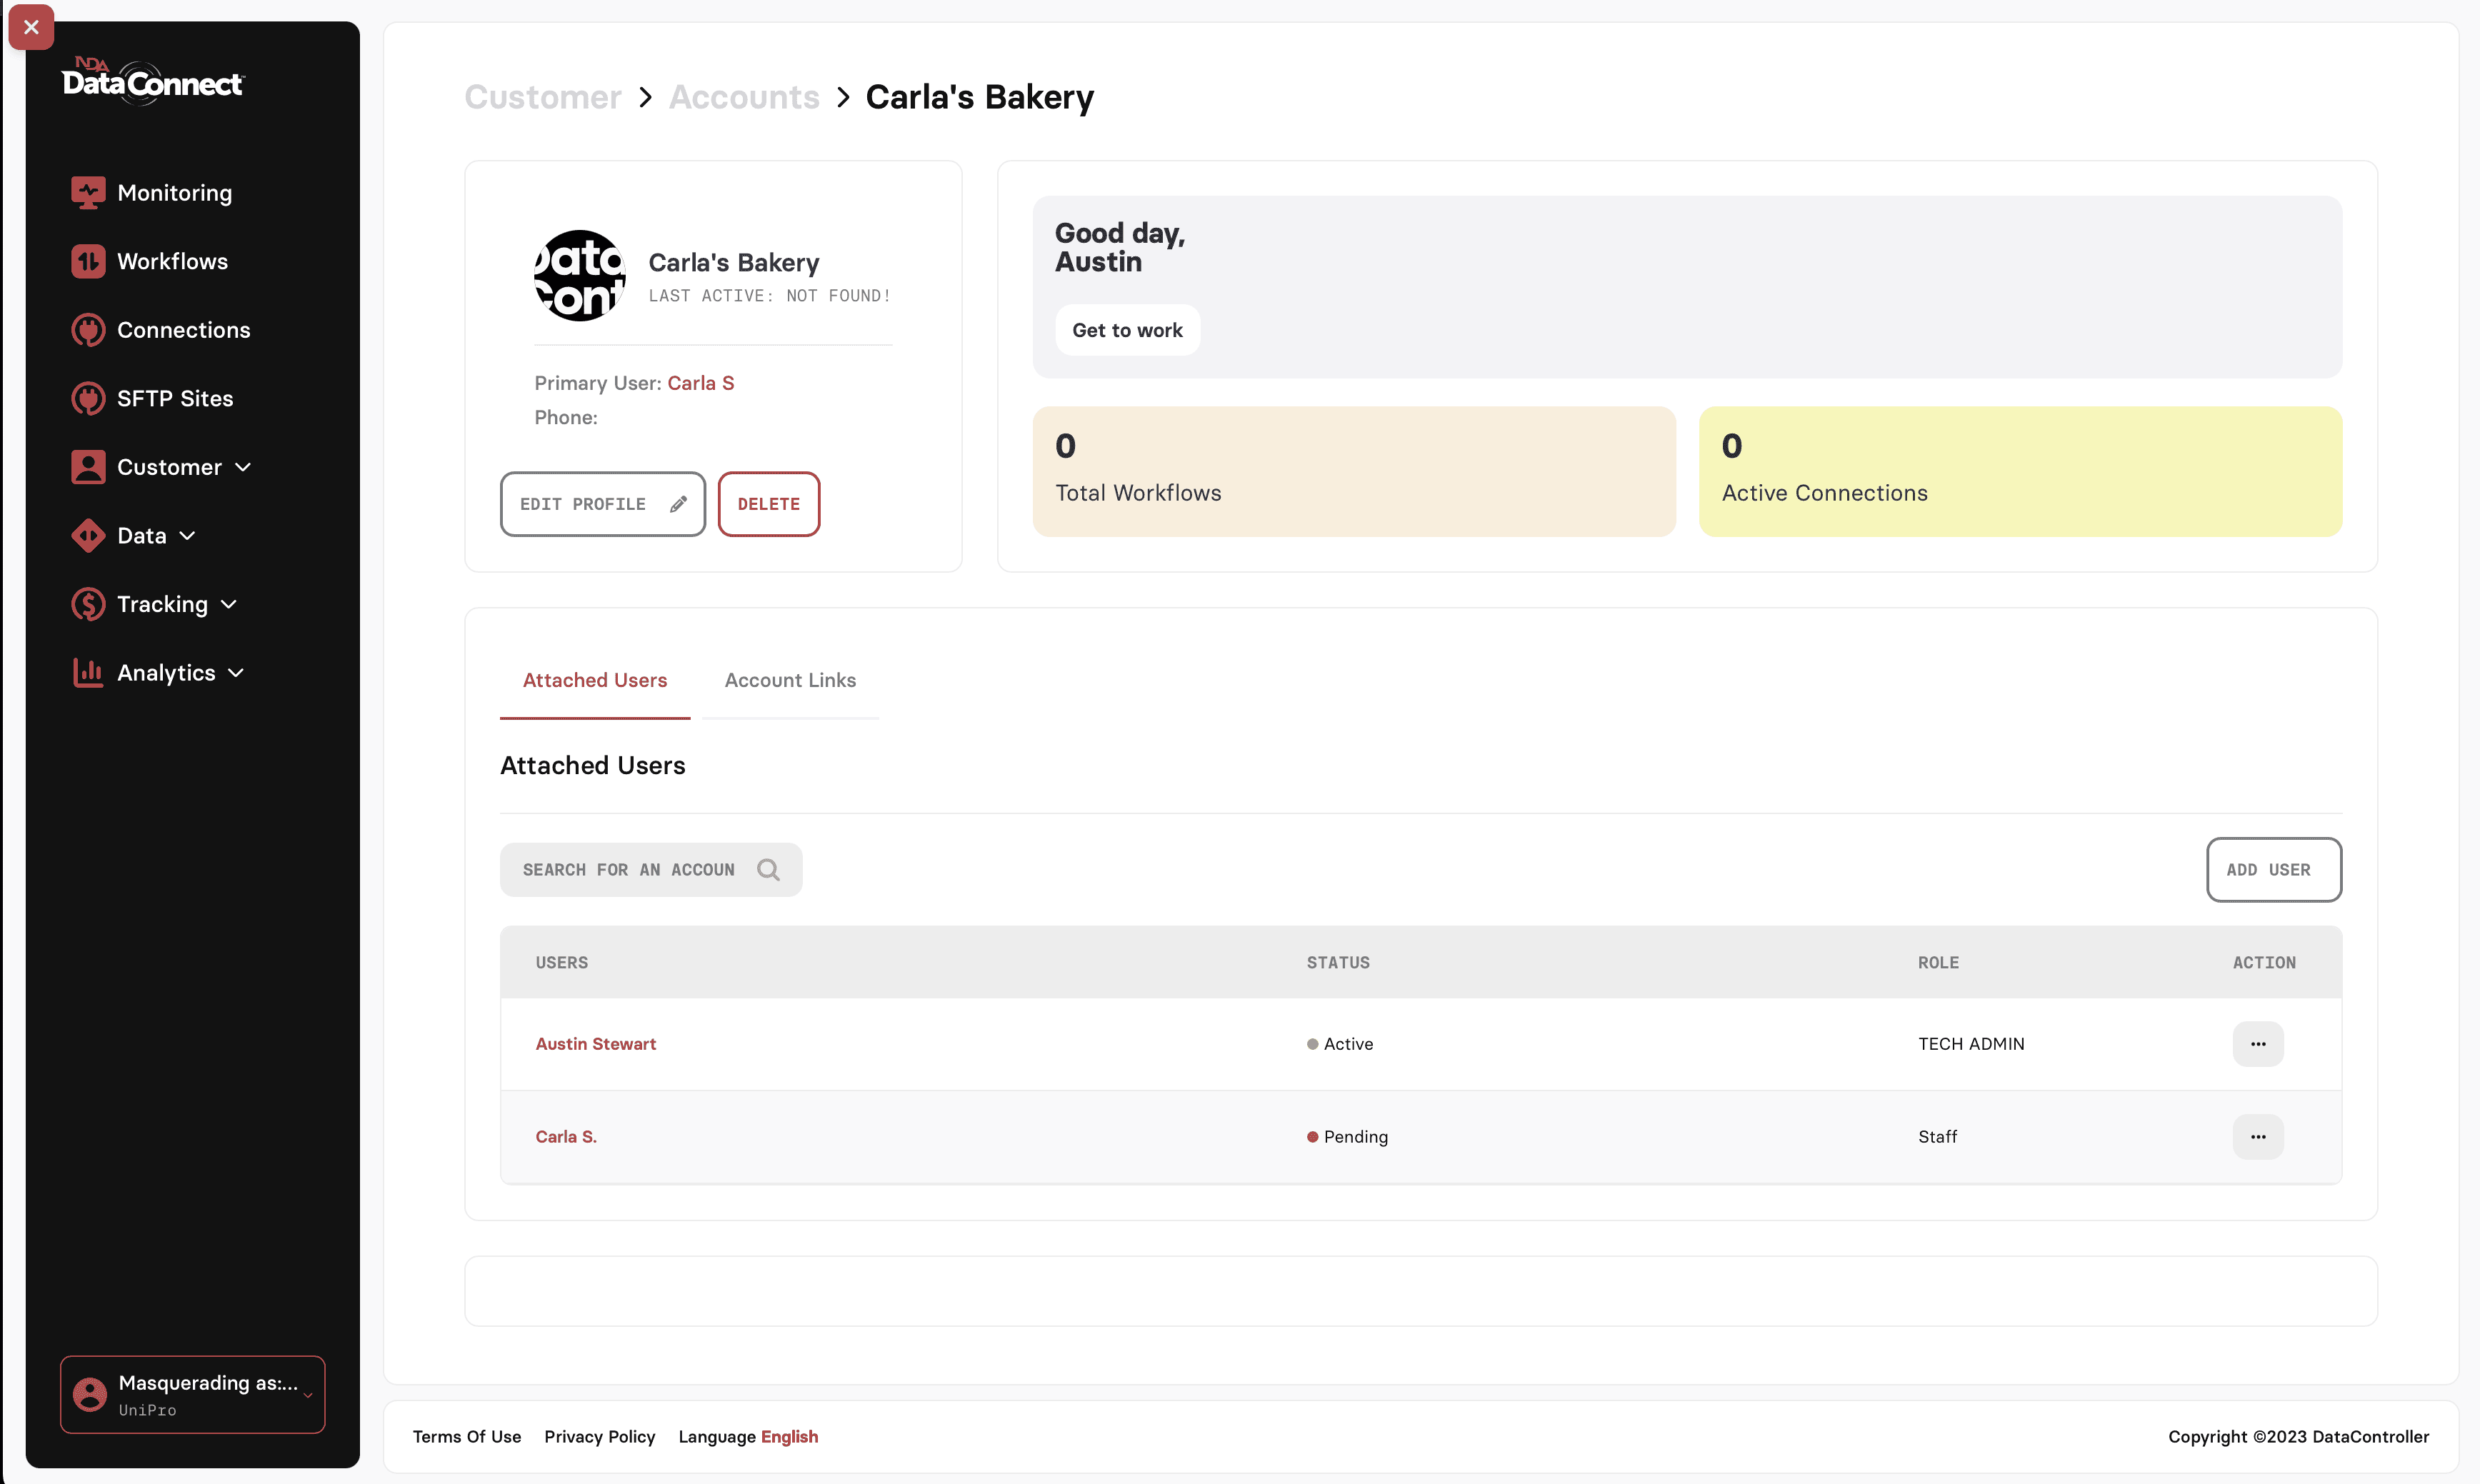Click the pencil icon on Edit Profile
The width and height of the screenshot is (2480, 1484).
pos(678,504)
